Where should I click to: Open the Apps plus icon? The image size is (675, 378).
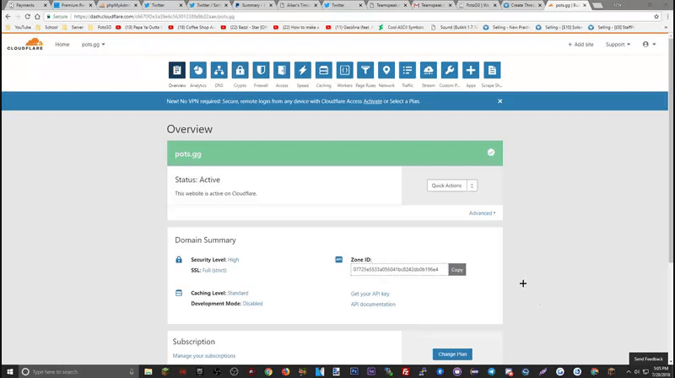tap(471, 70)
